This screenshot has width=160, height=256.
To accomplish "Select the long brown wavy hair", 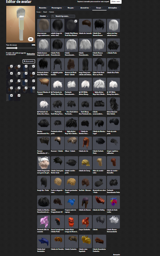I will 71,65.
